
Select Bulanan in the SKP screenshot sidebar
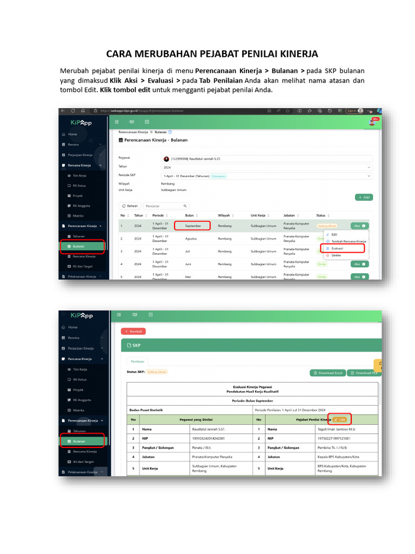83,441
